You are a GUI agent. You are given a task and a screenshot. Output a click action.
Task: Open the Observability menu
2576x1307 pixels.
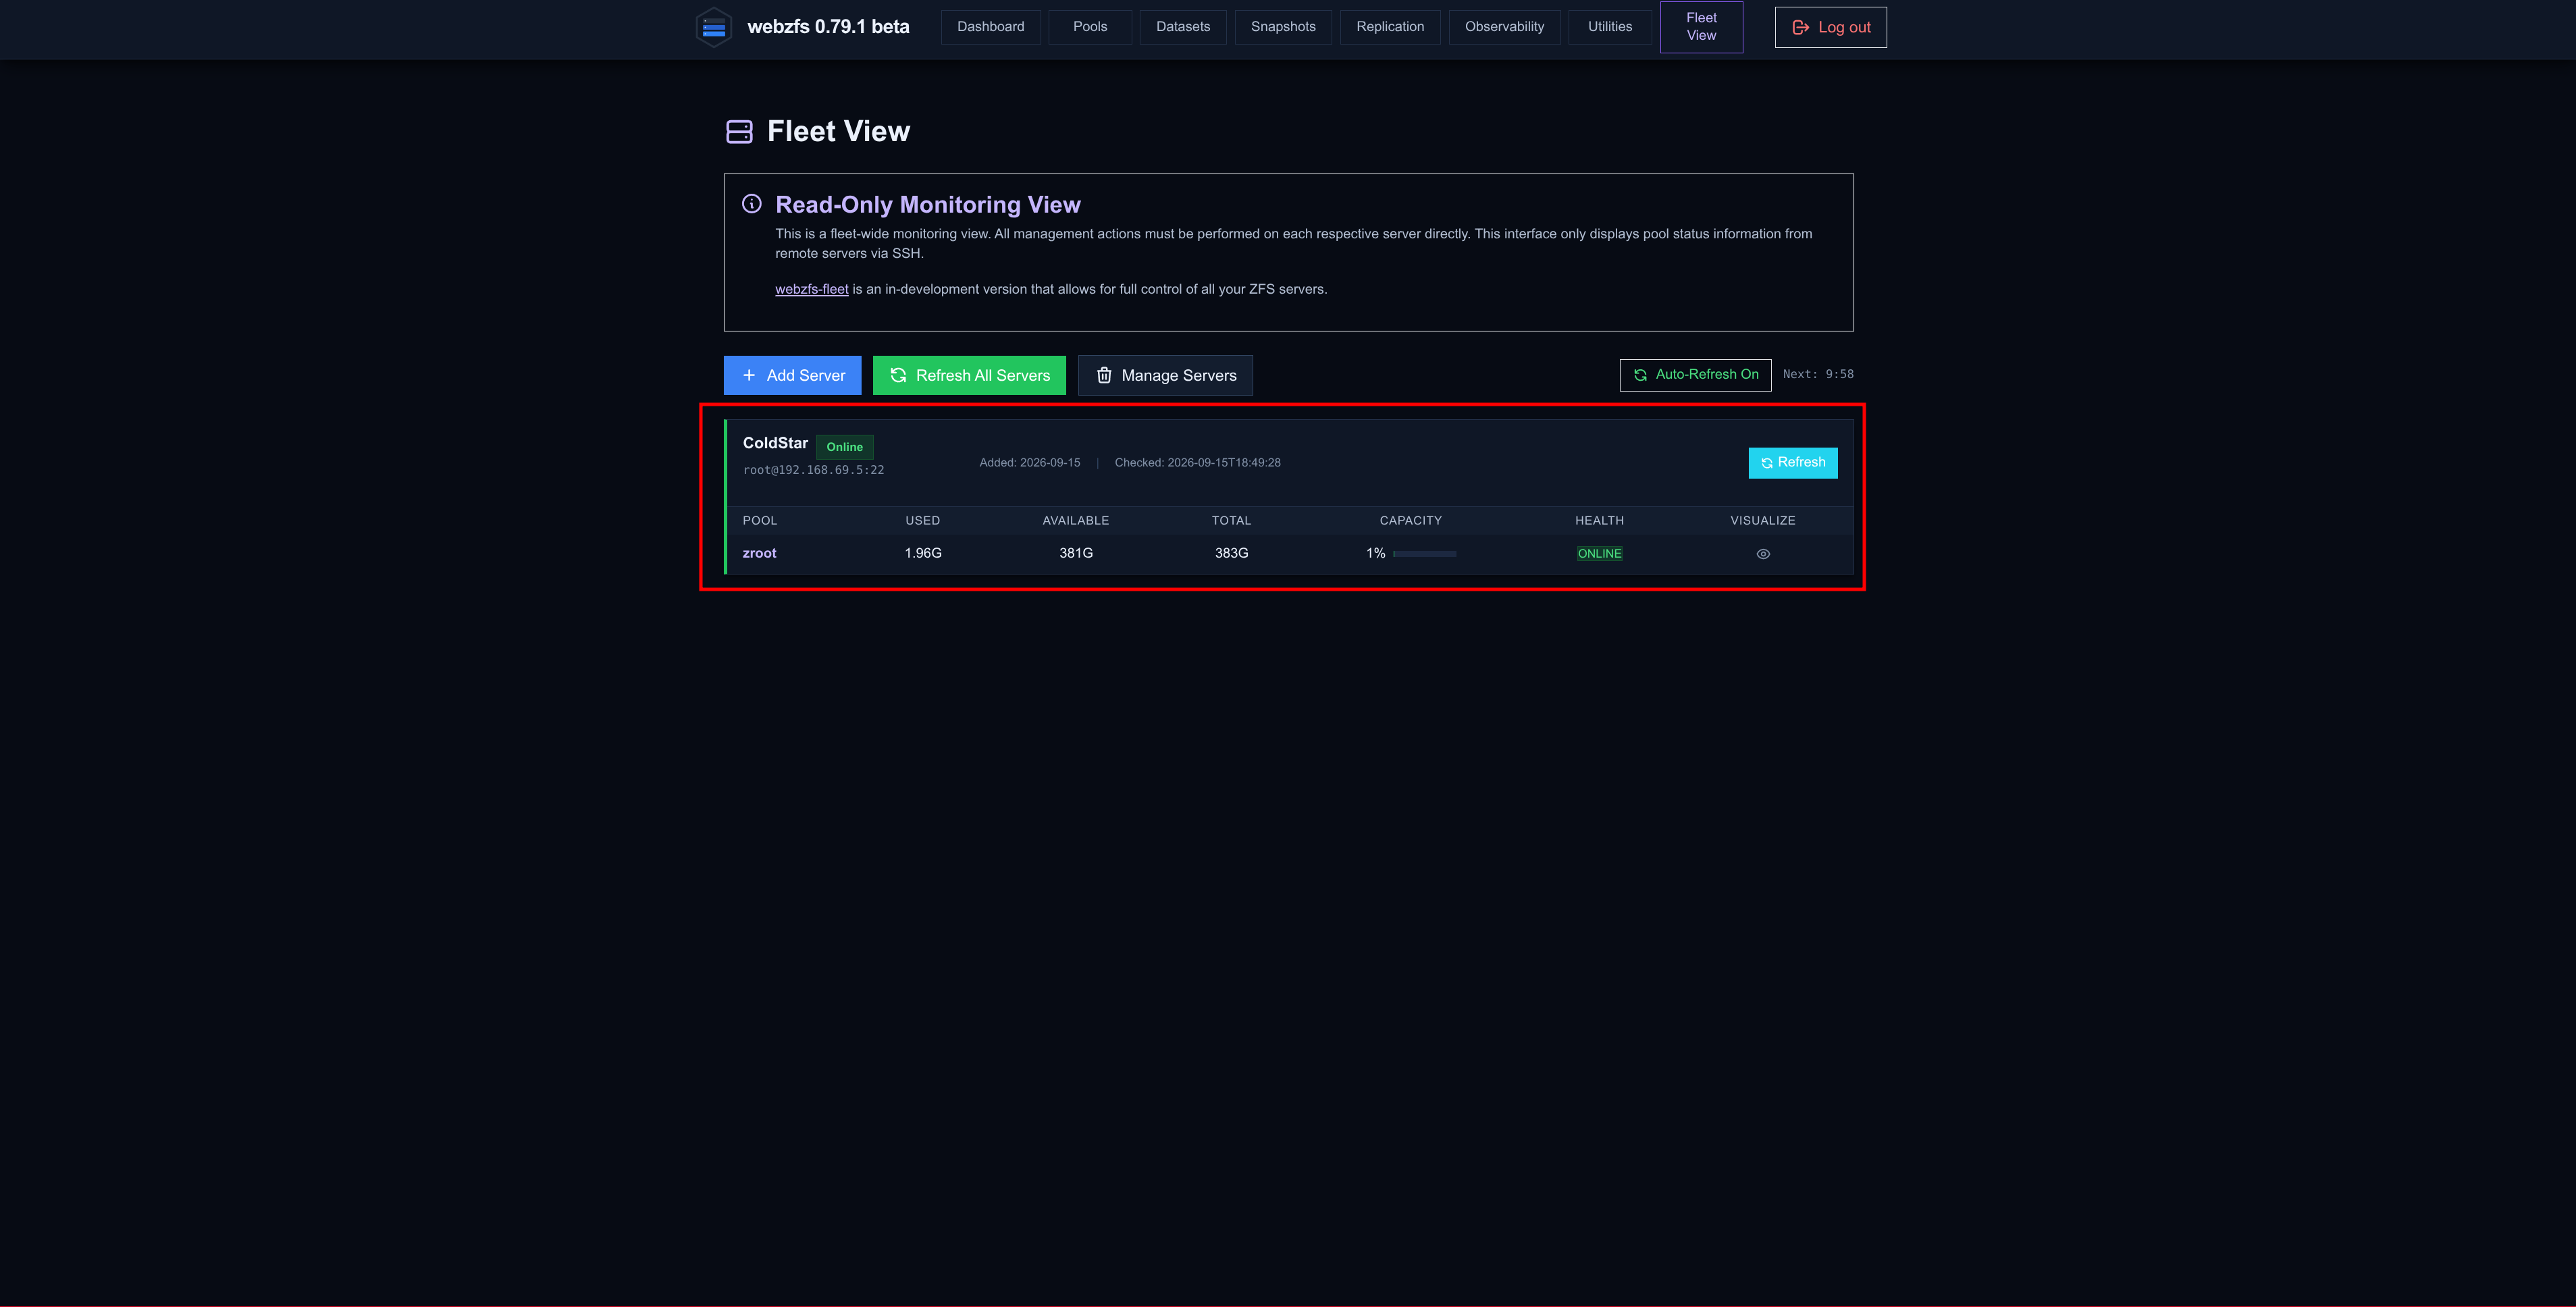tap(1504, 27)
